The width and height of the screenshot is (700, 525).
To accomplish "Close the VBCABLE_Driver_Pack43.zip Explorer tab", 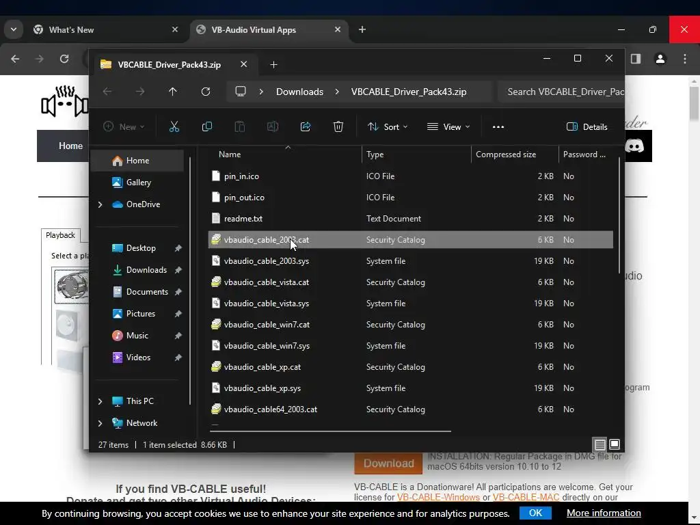I will [244, 64].
